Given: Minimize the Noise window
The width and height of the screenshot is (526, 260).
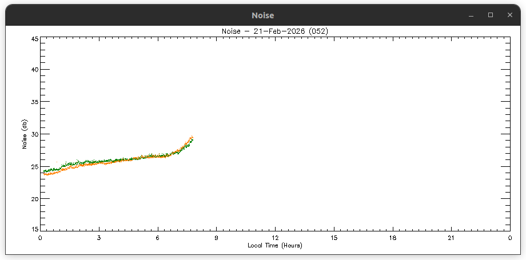Looking at the screenshot, I should coord(471,15).
